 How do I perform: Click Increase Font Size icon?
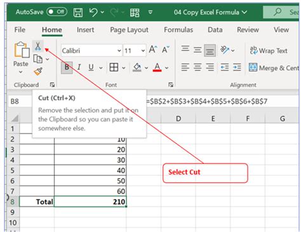(x=153, y=50)
